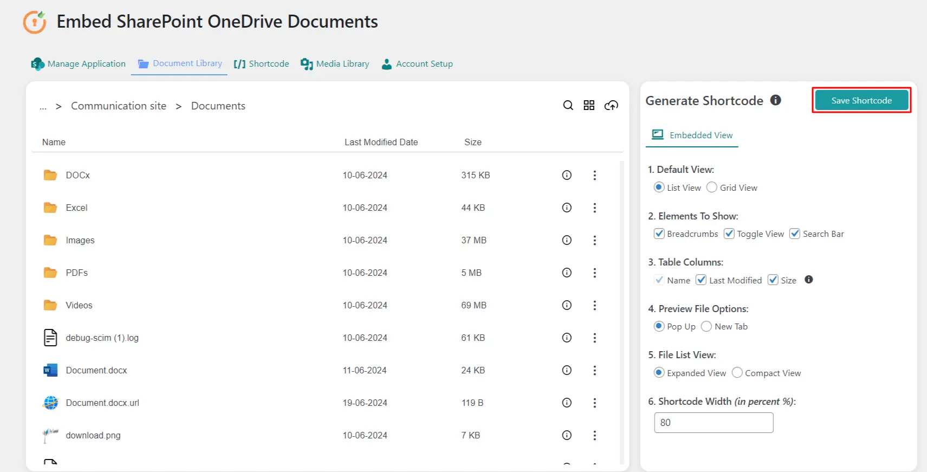Toggle the Search Bar checkbox
Image resolution: width=927 pixels, height=472 pixels.
(x=795, y=234)
